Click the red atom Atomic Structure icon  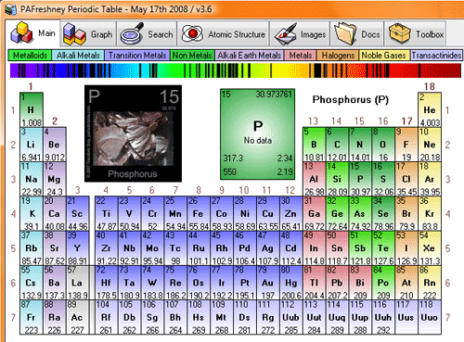click(192, 33)
